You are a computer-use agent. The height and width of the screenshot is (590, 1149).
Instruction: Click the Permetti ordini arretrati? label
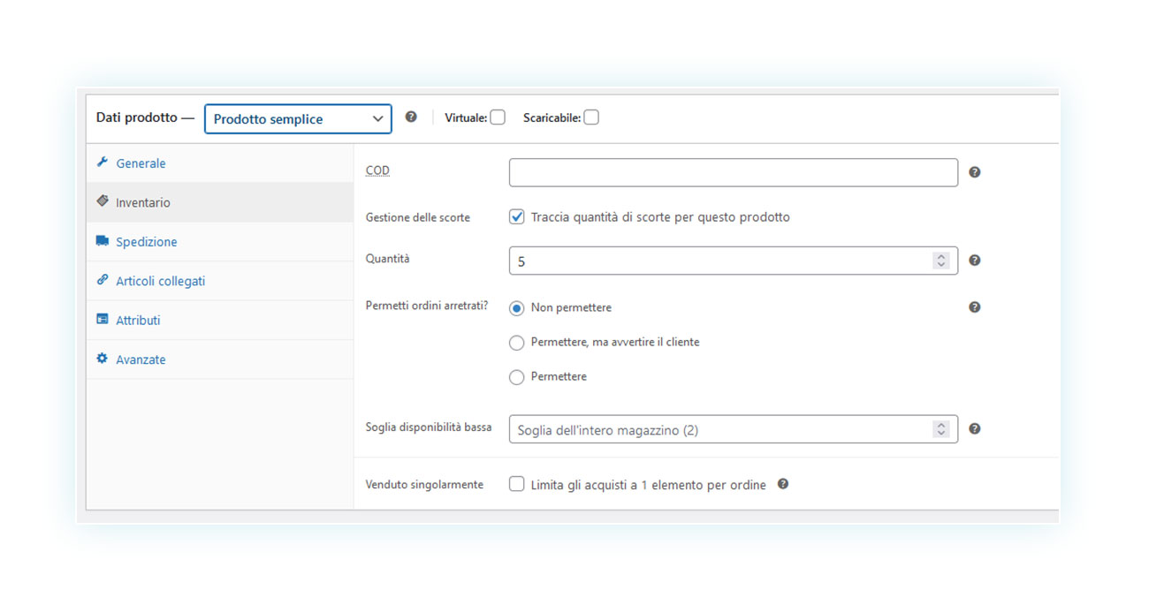pyautogui.click(x=427, y=306)
